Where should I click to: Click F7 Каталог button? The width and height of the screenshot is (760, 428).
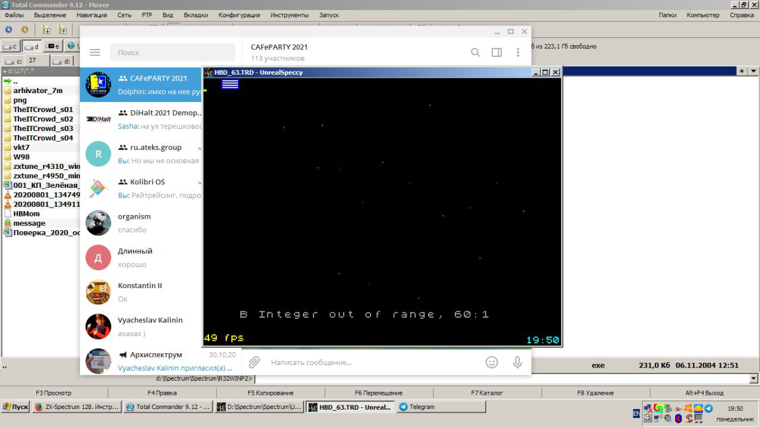point(487,392)
